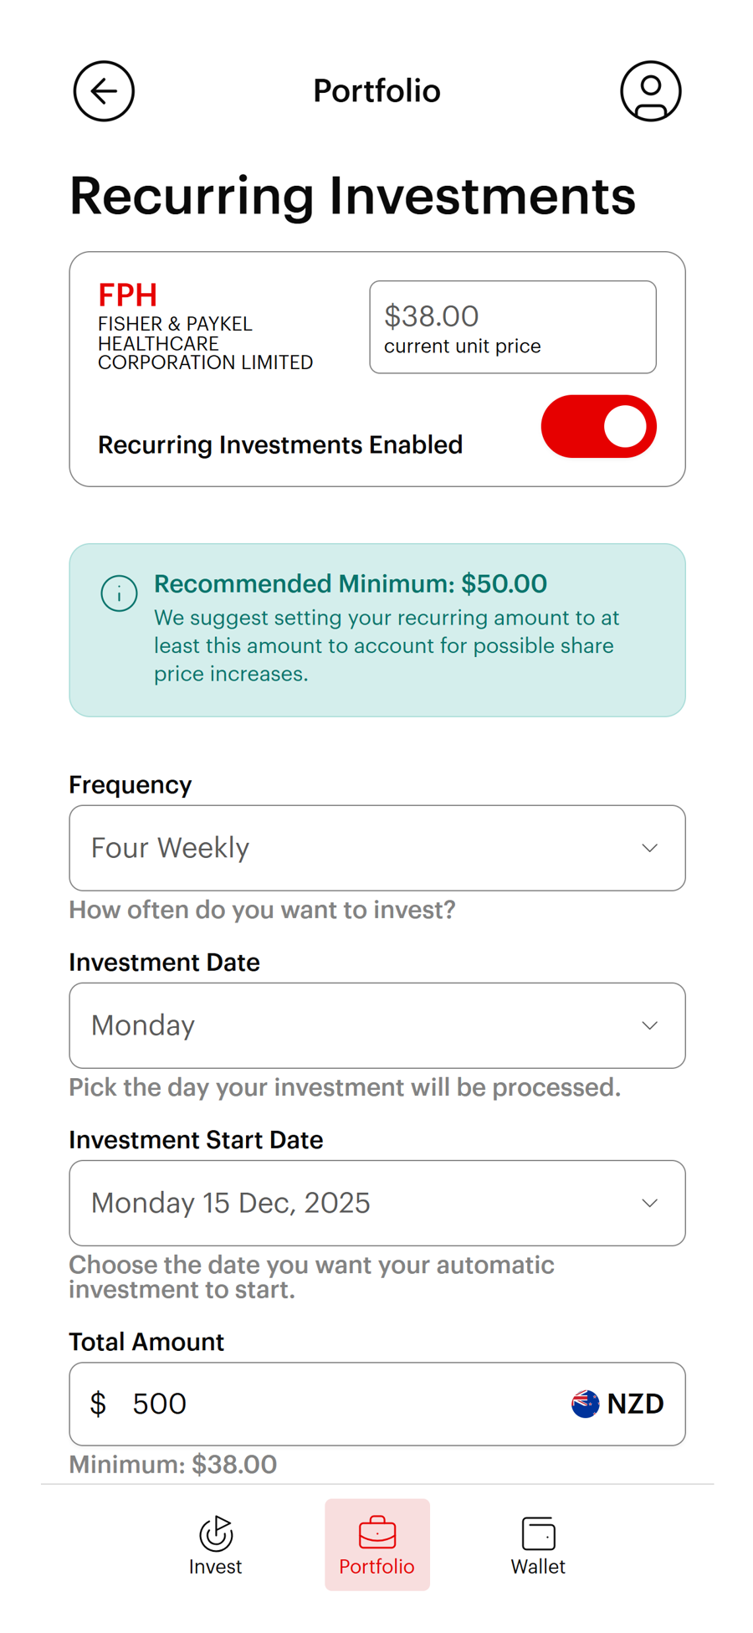The width and height of the screenshot is (753, 1633).
Task: Click the current unit price box
Action: tap(512, 327)
